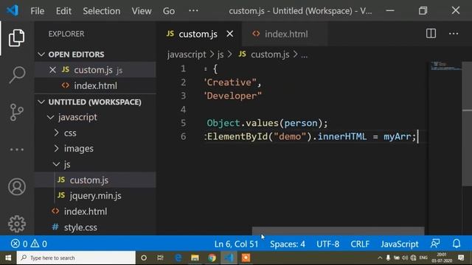Viewport: 472px width, 265px height.
Task: Change indentation via Spaces: 4
Action: (287, 244)
